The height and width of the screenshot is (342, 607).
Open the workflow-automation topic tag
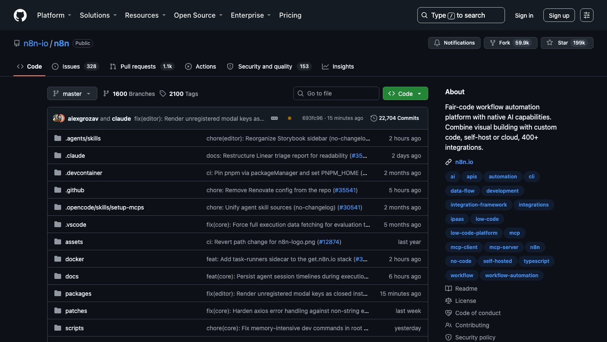click(511, 276)
